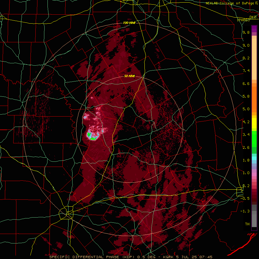Click the 7.4 scale label

[246, 71]
